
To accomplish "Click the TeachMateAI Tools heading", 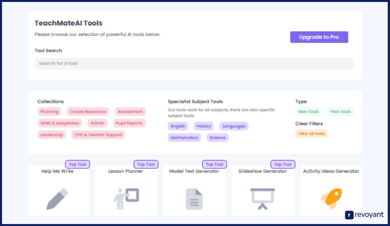I will coord(68,23).
